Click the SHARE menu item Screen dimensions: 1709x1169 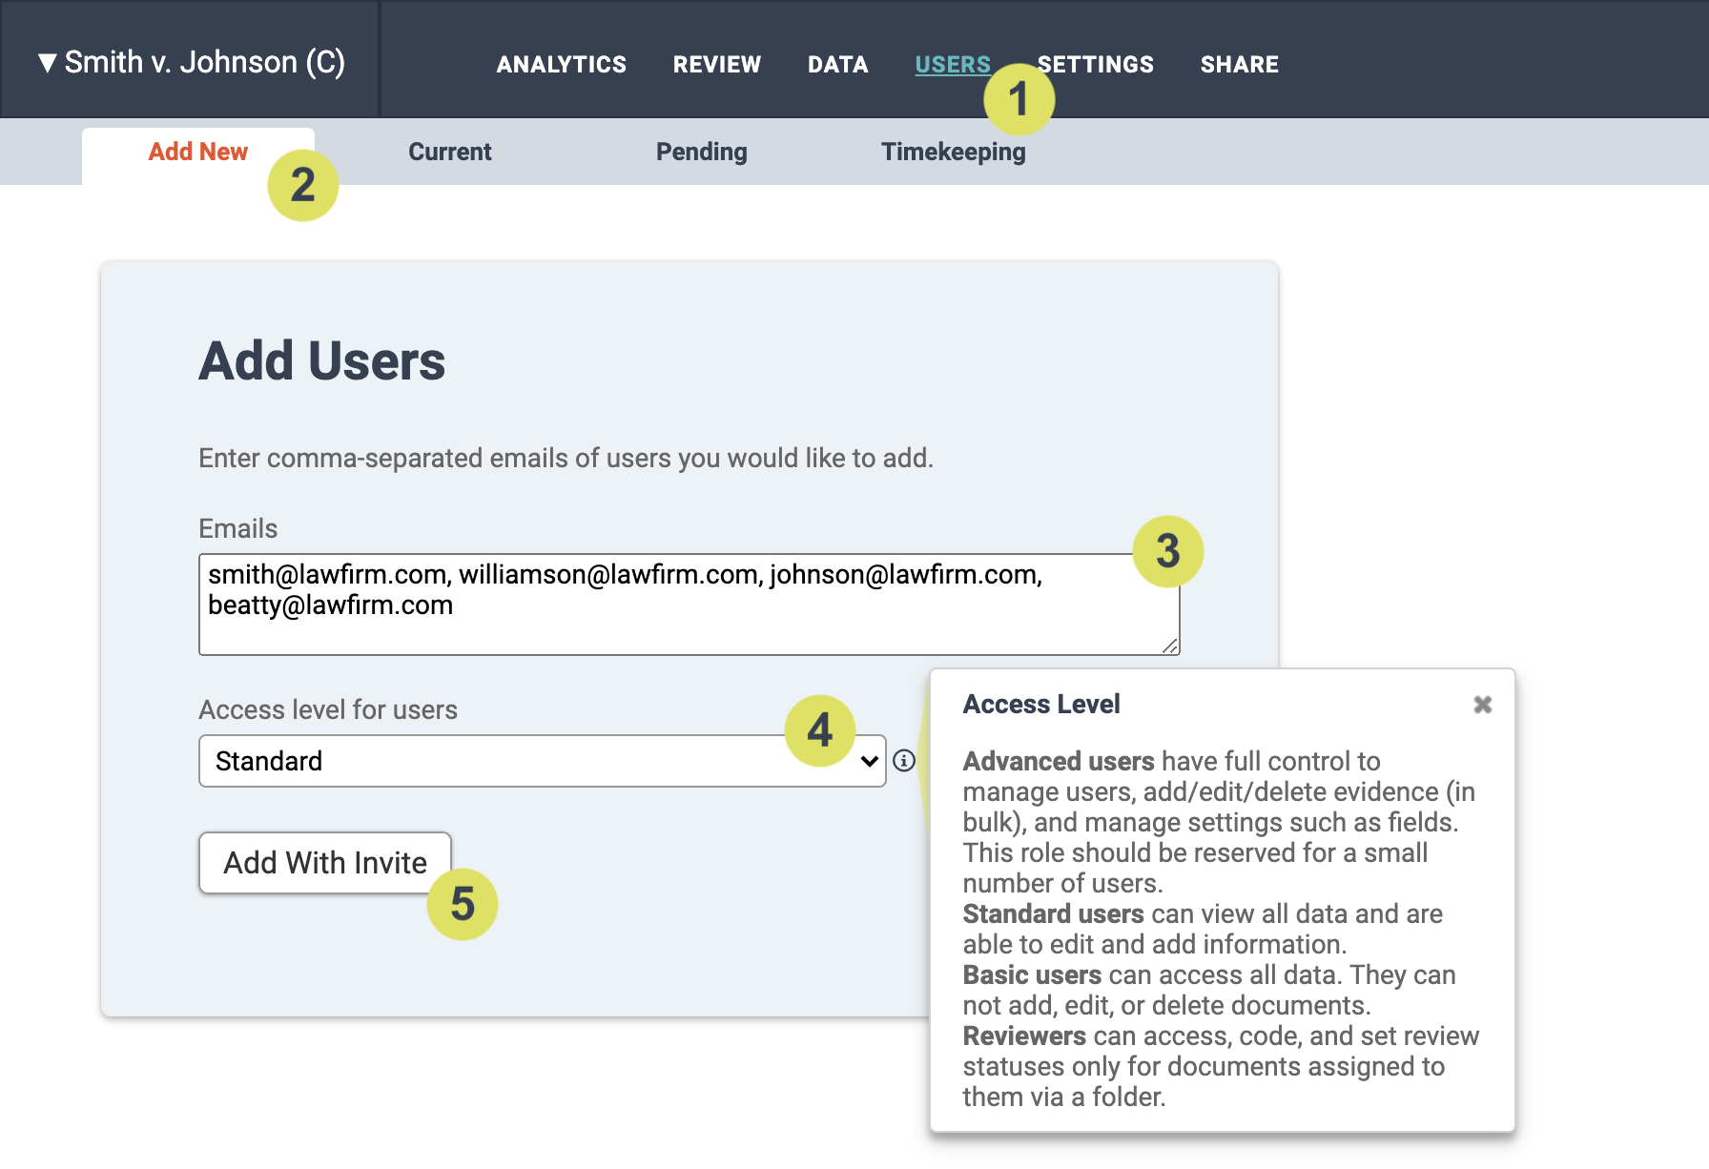(1240, 64)
